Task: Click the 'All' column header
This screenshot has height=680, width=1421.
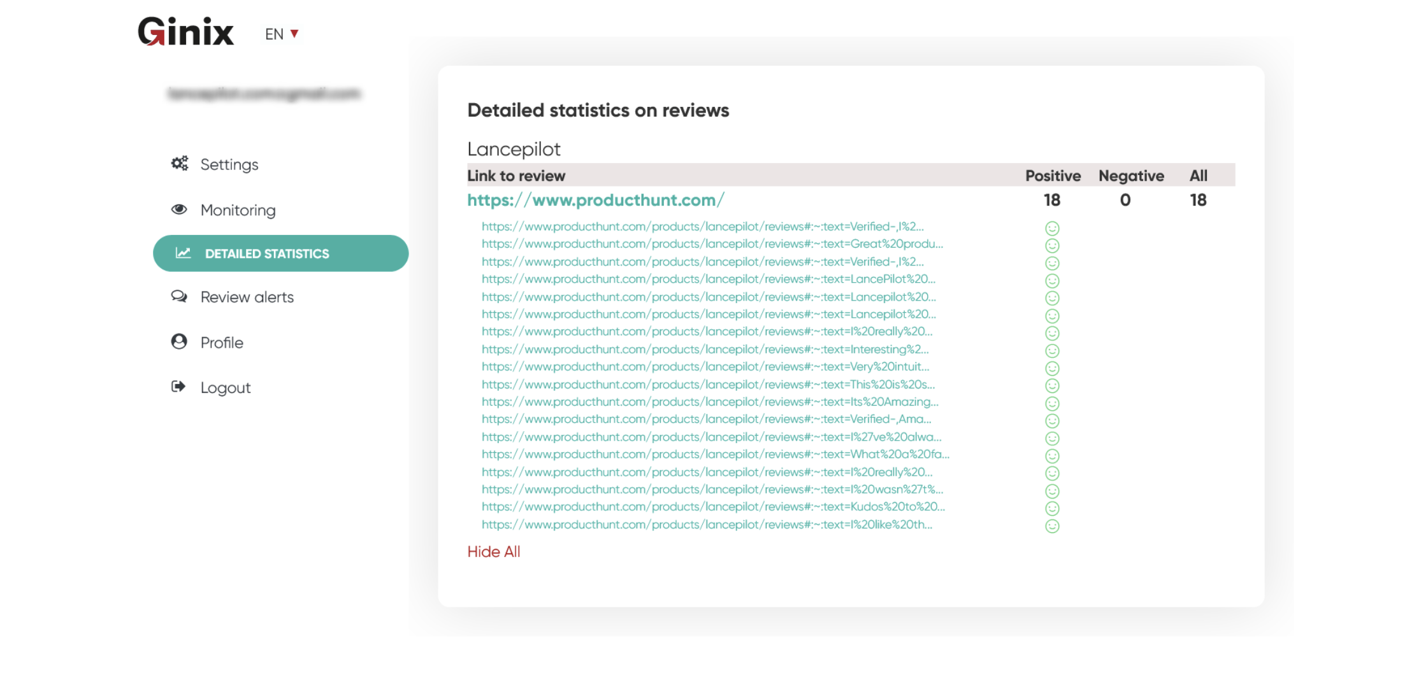Action: (x=1199, y=176)
